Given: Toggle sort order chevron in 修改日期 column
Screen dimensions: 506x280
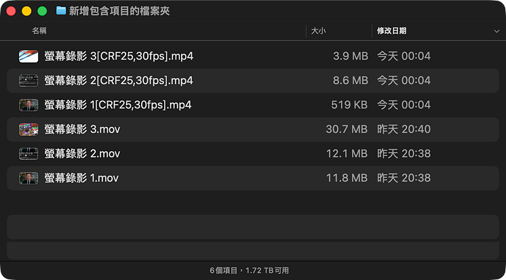Looking at the screenshot, I should (497, 31).
